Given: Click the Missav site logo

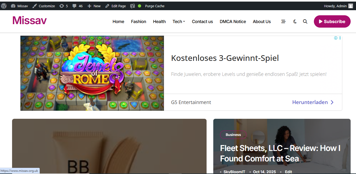Looking at the screenshot, I should tap(30, 20).
